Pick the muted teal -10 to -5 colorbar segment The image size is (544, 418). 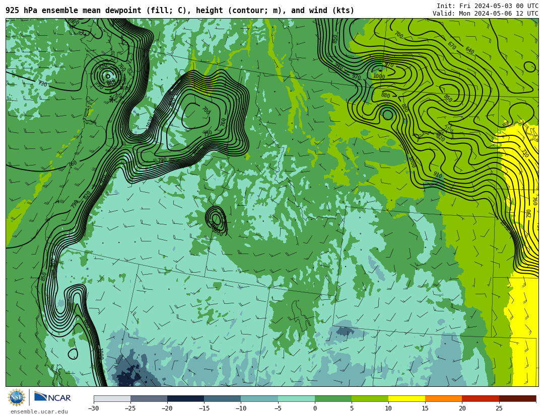pos(259,398)
